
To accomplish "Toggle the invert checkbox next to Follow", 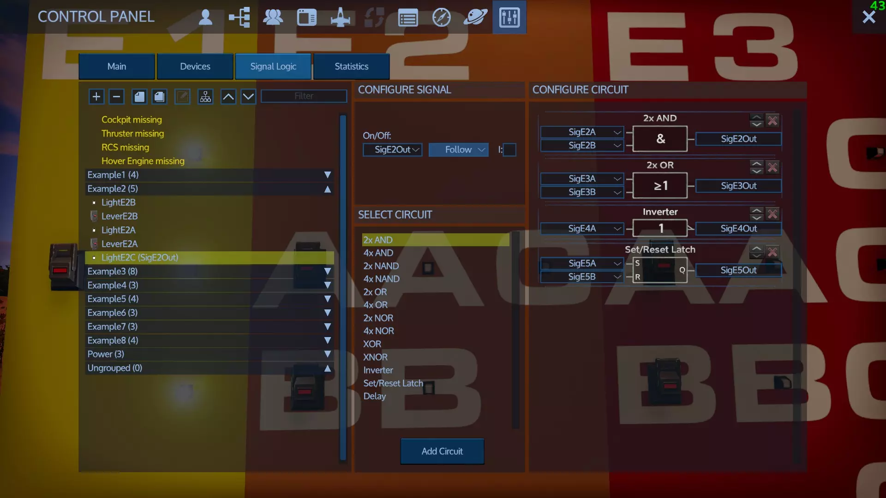I will pyautogui.click(x=509, y=150).
